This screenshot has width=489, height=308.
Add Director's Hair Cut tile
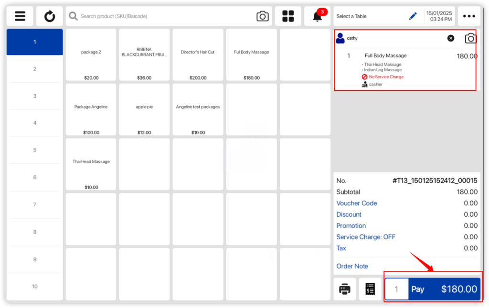pyautogui.click(x=198, y=55)
